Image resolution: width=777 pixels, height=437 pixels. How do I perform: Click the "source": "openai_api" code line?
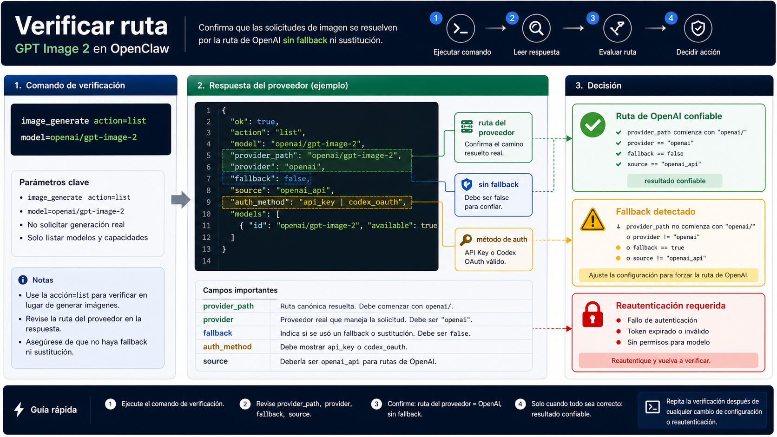pos(282,190)
